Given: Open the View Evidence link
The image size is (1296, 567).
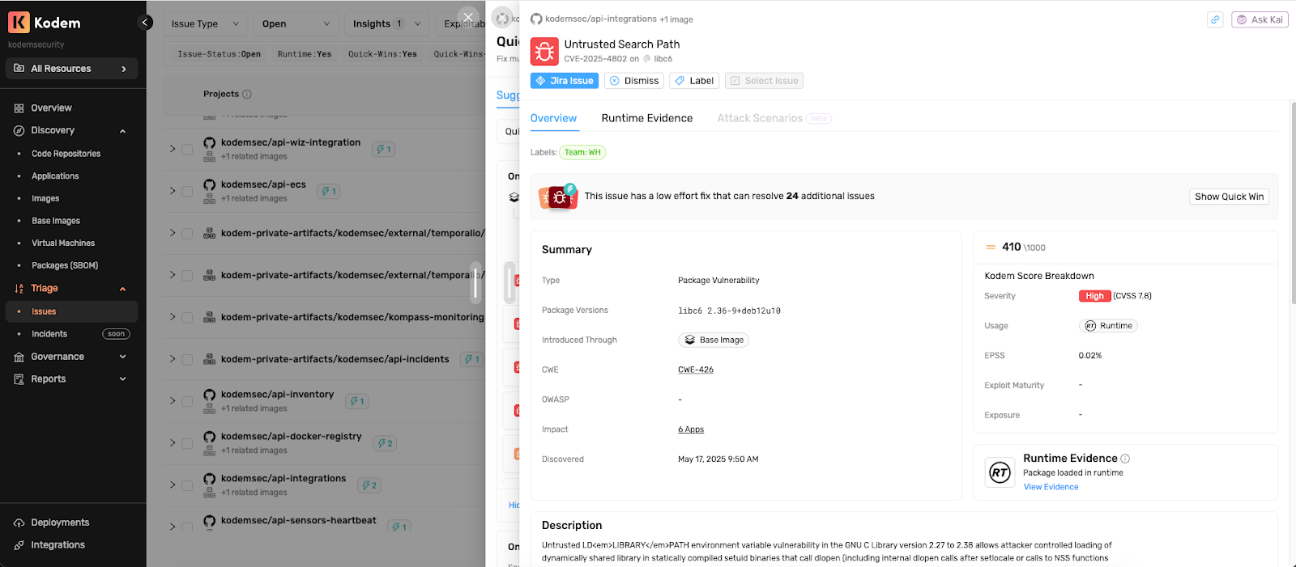Looking at the screenshot, I should 1051,487.
